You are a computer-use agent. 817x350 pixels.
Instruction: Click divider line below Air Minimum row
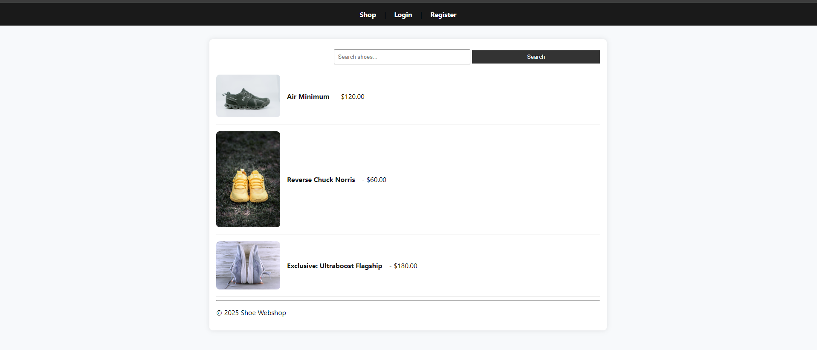tap(408, 124)
